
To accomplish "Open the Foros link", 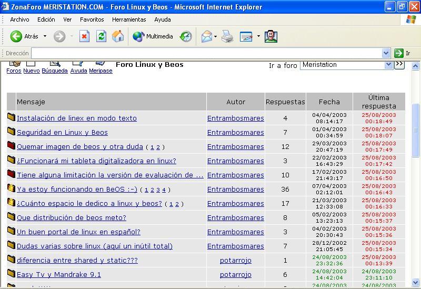I will (x=14, y=71).
